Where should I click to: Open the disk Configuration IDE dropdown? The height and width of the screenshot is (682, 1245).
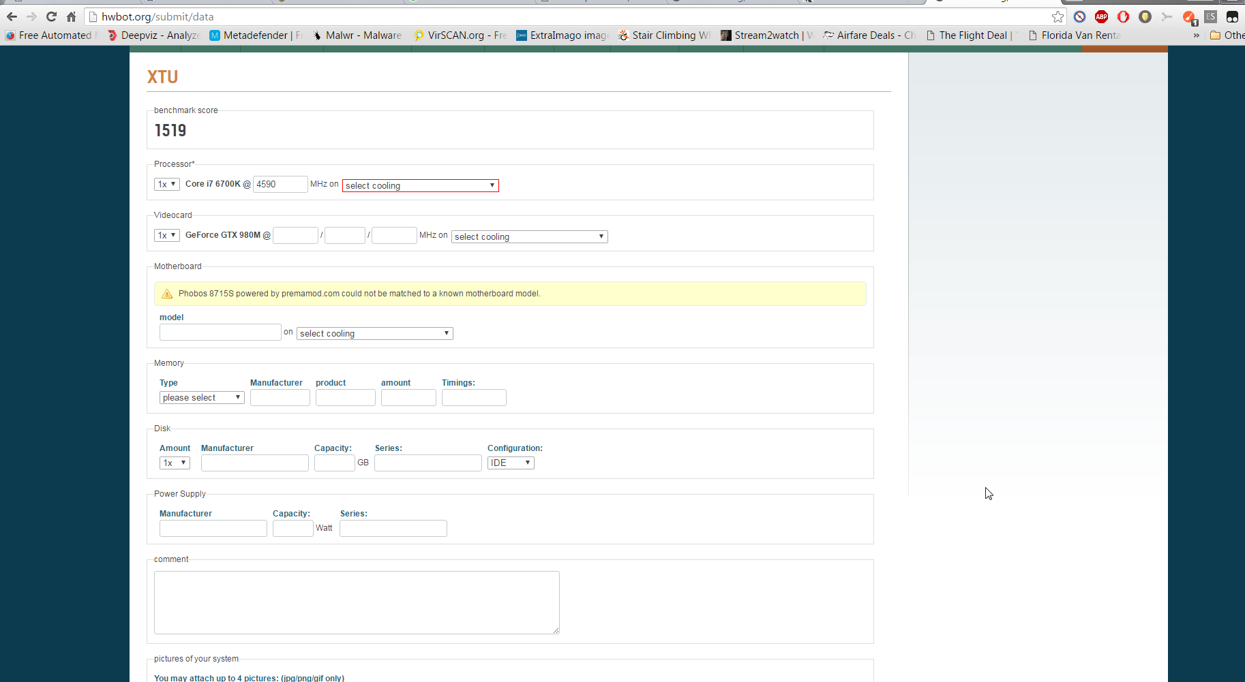[511, 463]
